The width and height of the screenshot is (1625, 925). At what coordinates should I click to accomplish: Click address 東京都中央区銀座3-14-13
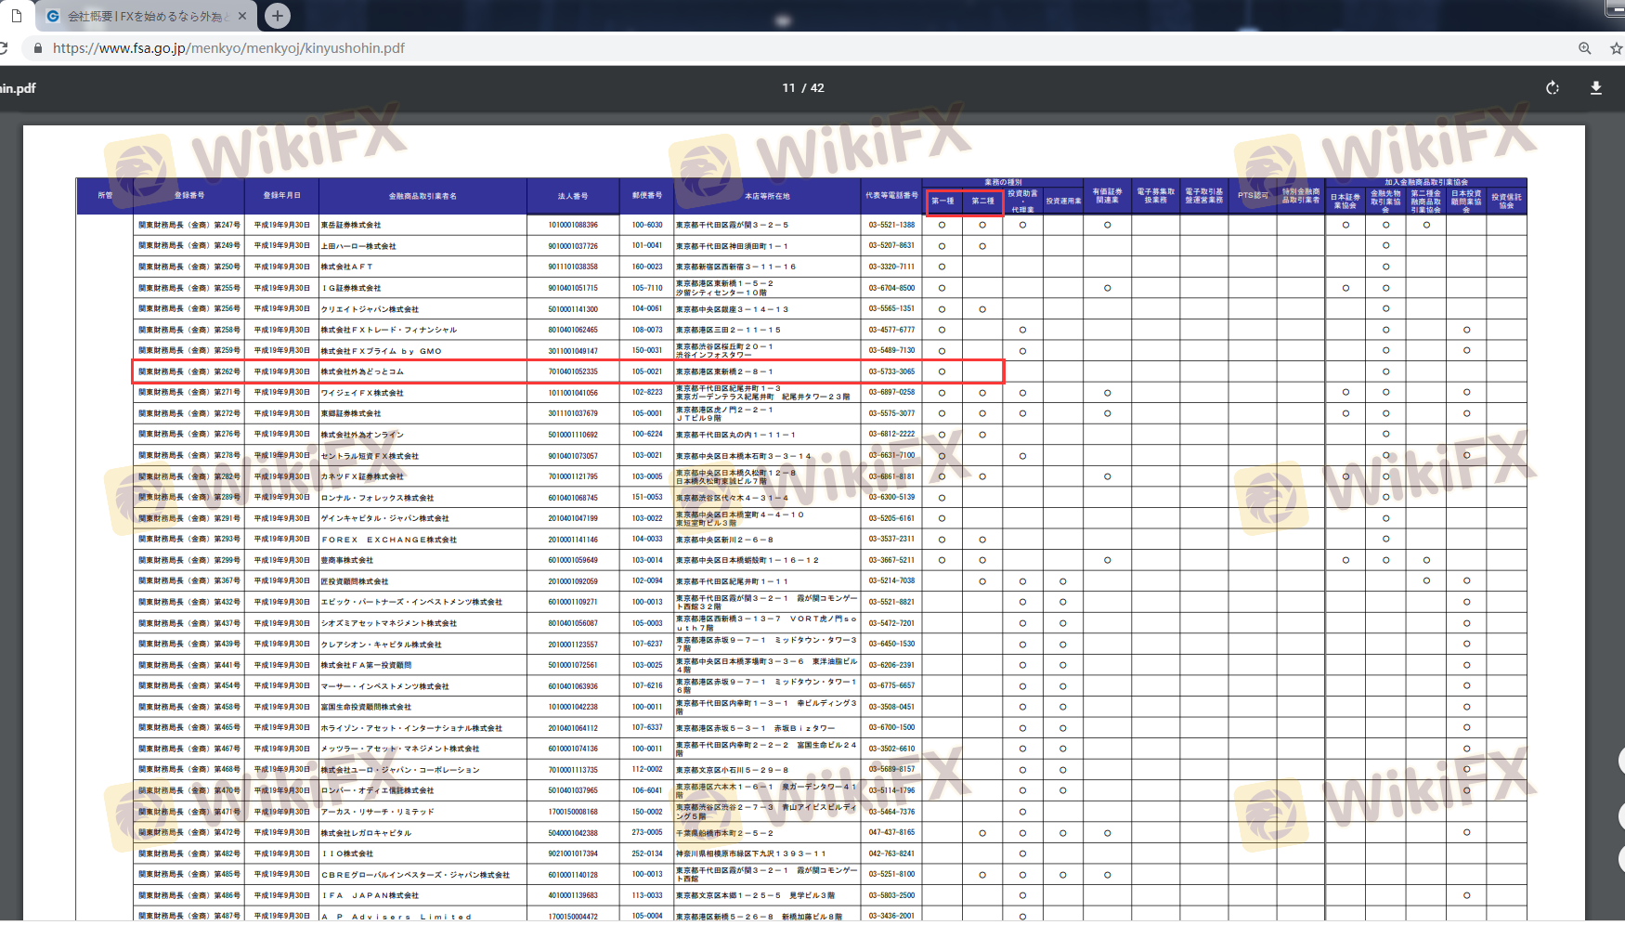click(x=732, y=309)
